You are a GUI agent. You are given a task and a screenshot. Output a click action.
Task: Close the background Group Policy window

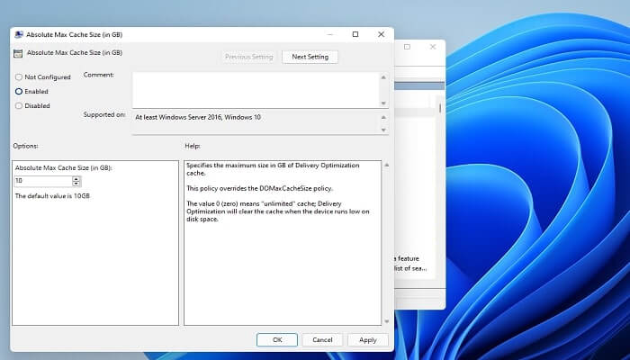[433, 46]
